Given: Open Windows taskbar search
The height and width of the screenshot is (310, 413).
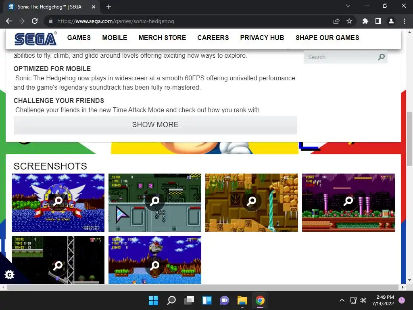Looking at the screenshot, I should click(171, 300).
